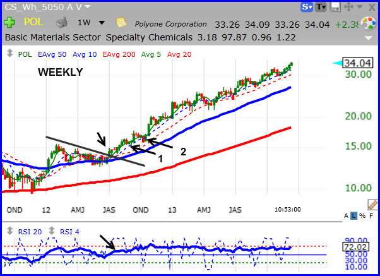
Task: Click the RSI 4 indicator label
Action: (69, 232)
